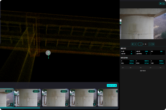This screenshot has width=166, height=110.
Task: Toggle defect detection badge on second thumbnail
Action: pyautogui.click(x=36, y=91)
